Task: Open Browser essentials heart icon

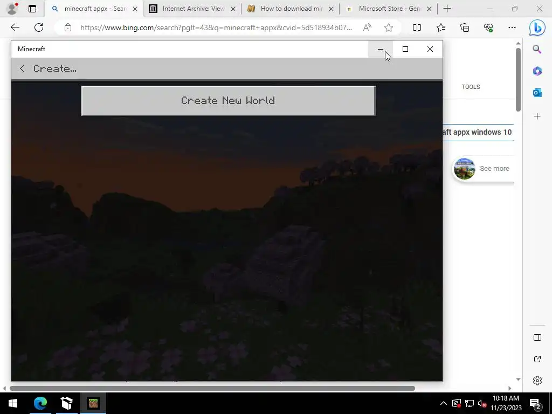Action: 488,27
